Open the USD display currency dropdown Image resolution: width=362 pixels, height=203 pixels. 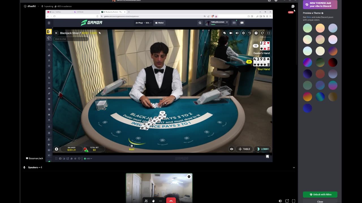click(88, 158)
